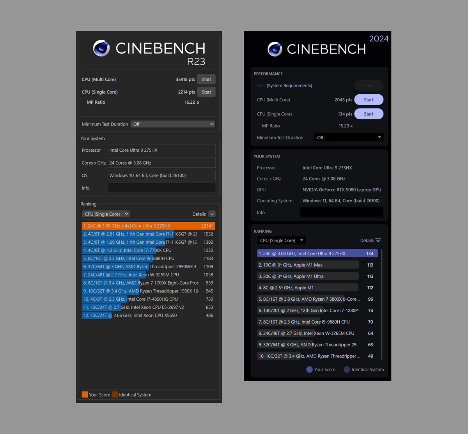Click the 2214 pts single core score in R23
The height and width of the screenshot is (434, 468).
(186, 92)
